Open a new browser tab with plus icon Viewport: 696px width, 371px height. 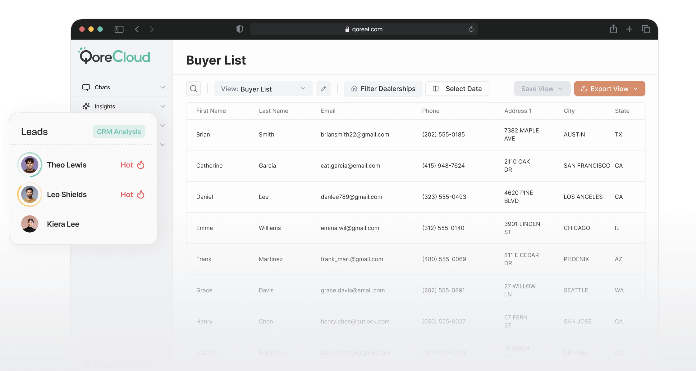(x=629, y=29)
